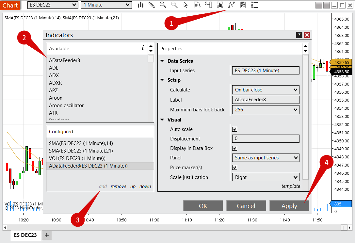Toggle the Price marker(s) checkbox
This screenshot has width=355, height=243.
(x=234, y=168)
